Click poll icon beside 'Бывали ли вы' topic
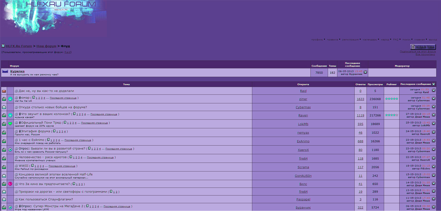This screenshot has width=441, height=211. coord(10,150)
